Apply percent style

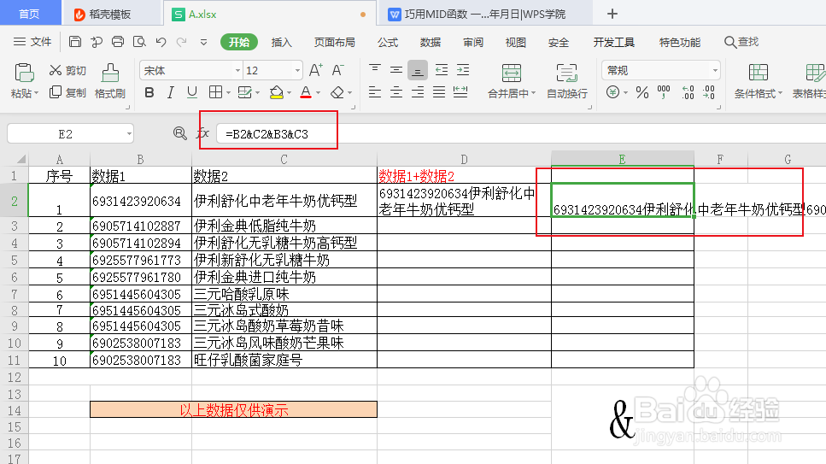[x=642, y=93]
